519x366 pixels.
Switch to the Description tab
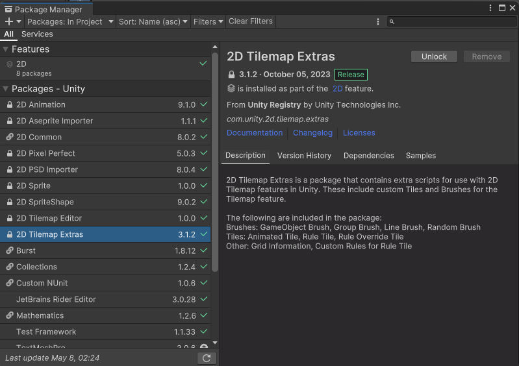[x=246, y=155]
